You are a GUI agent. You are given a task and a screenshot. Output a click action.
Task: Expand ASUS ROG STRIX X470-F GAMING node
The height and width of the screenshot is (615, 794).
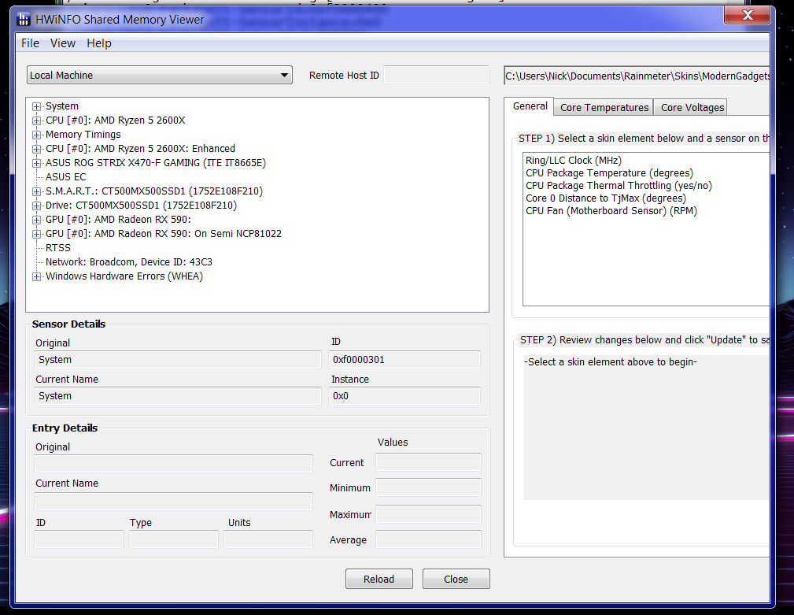tap(36, 163)
